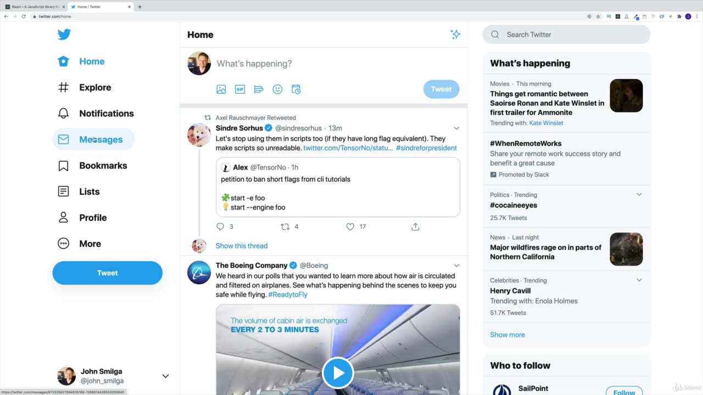Open Lists in the sidebar

pos(79,191)
